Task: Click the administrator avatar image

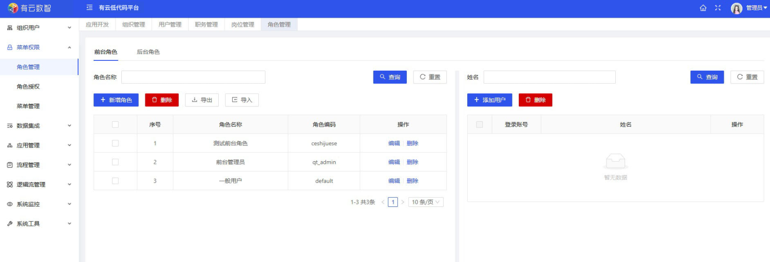Action: (736, 8)
